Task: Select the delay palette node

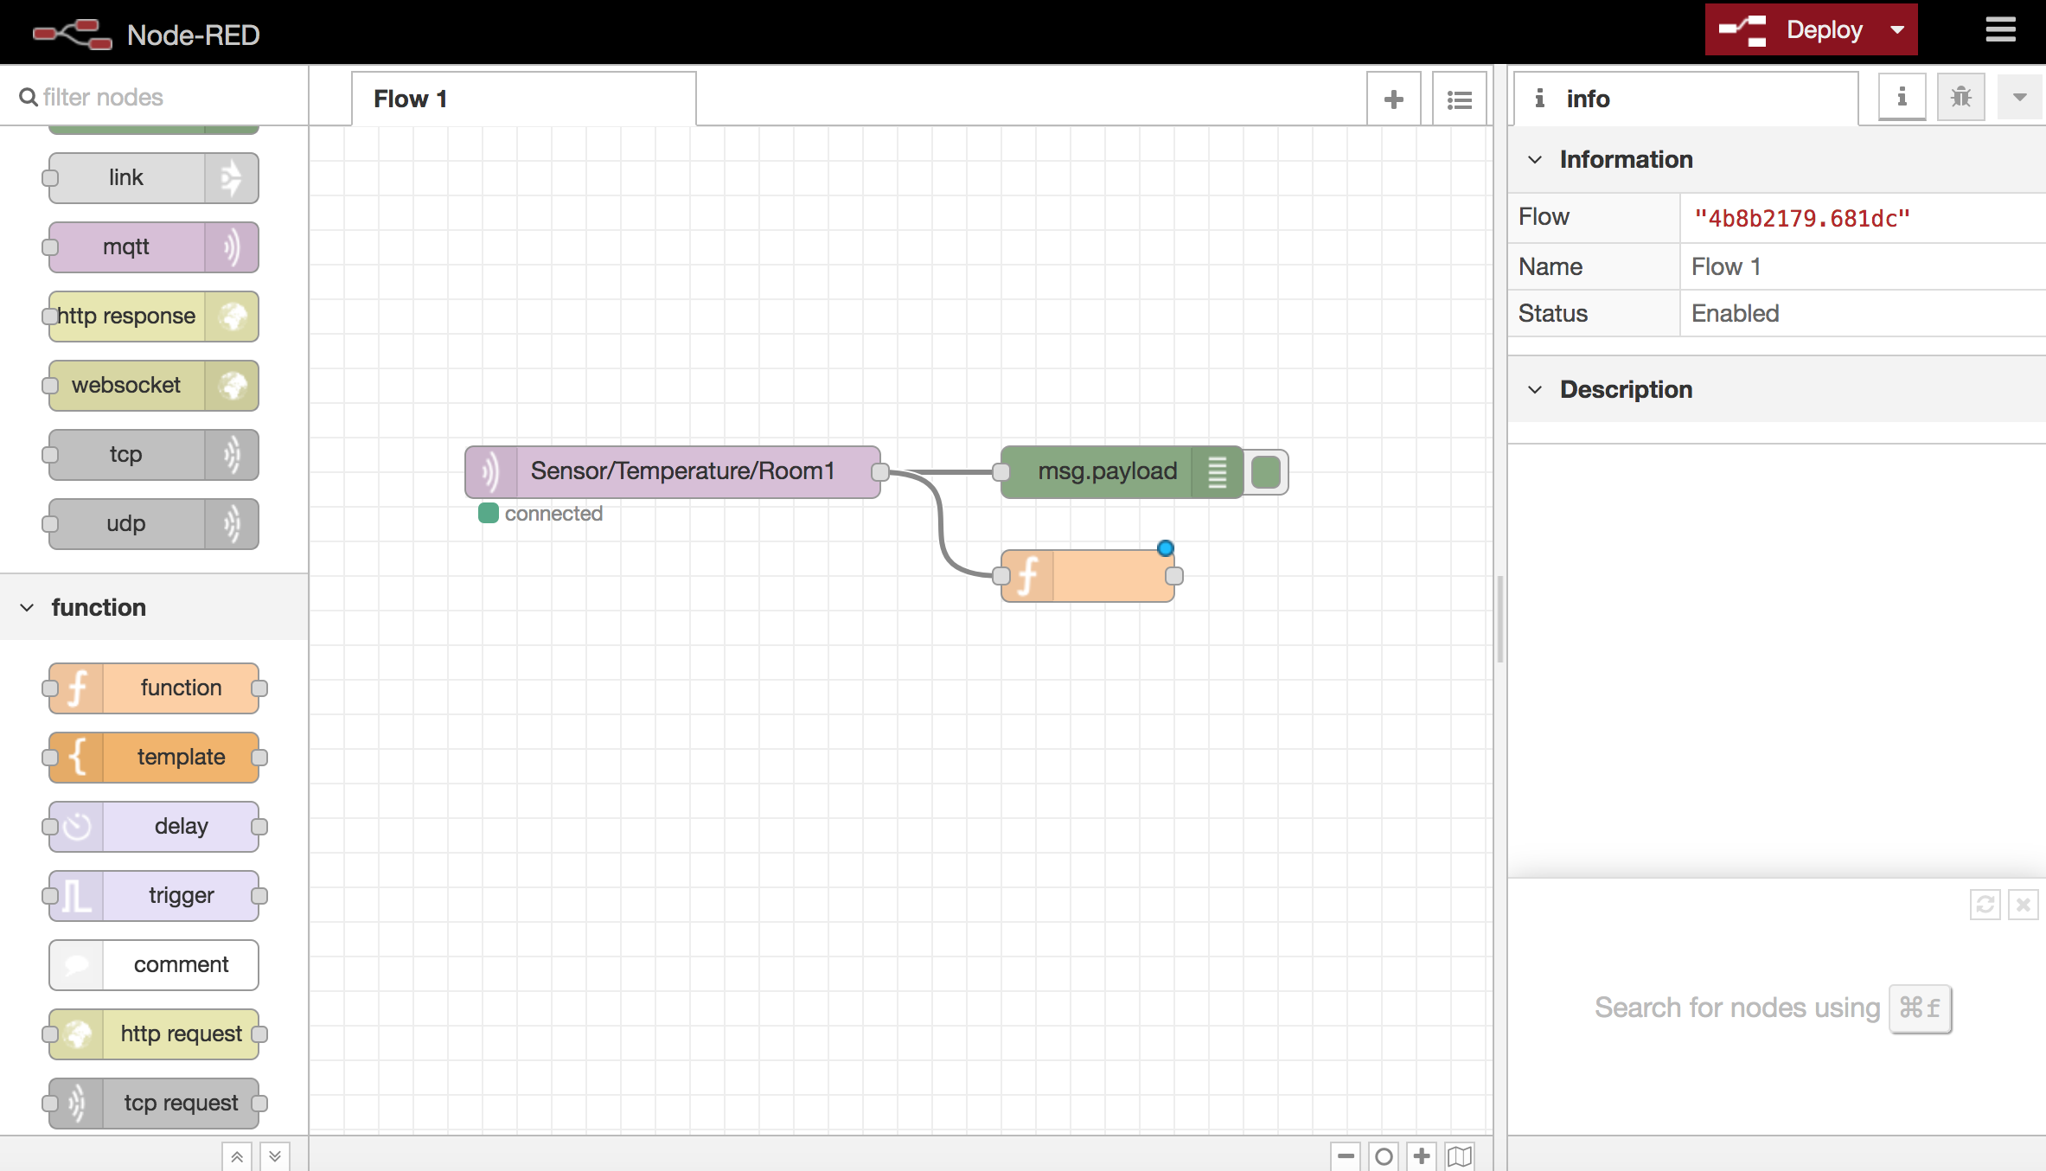Action: 154,827
